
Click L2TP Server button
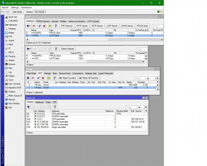tap(112, 26)
